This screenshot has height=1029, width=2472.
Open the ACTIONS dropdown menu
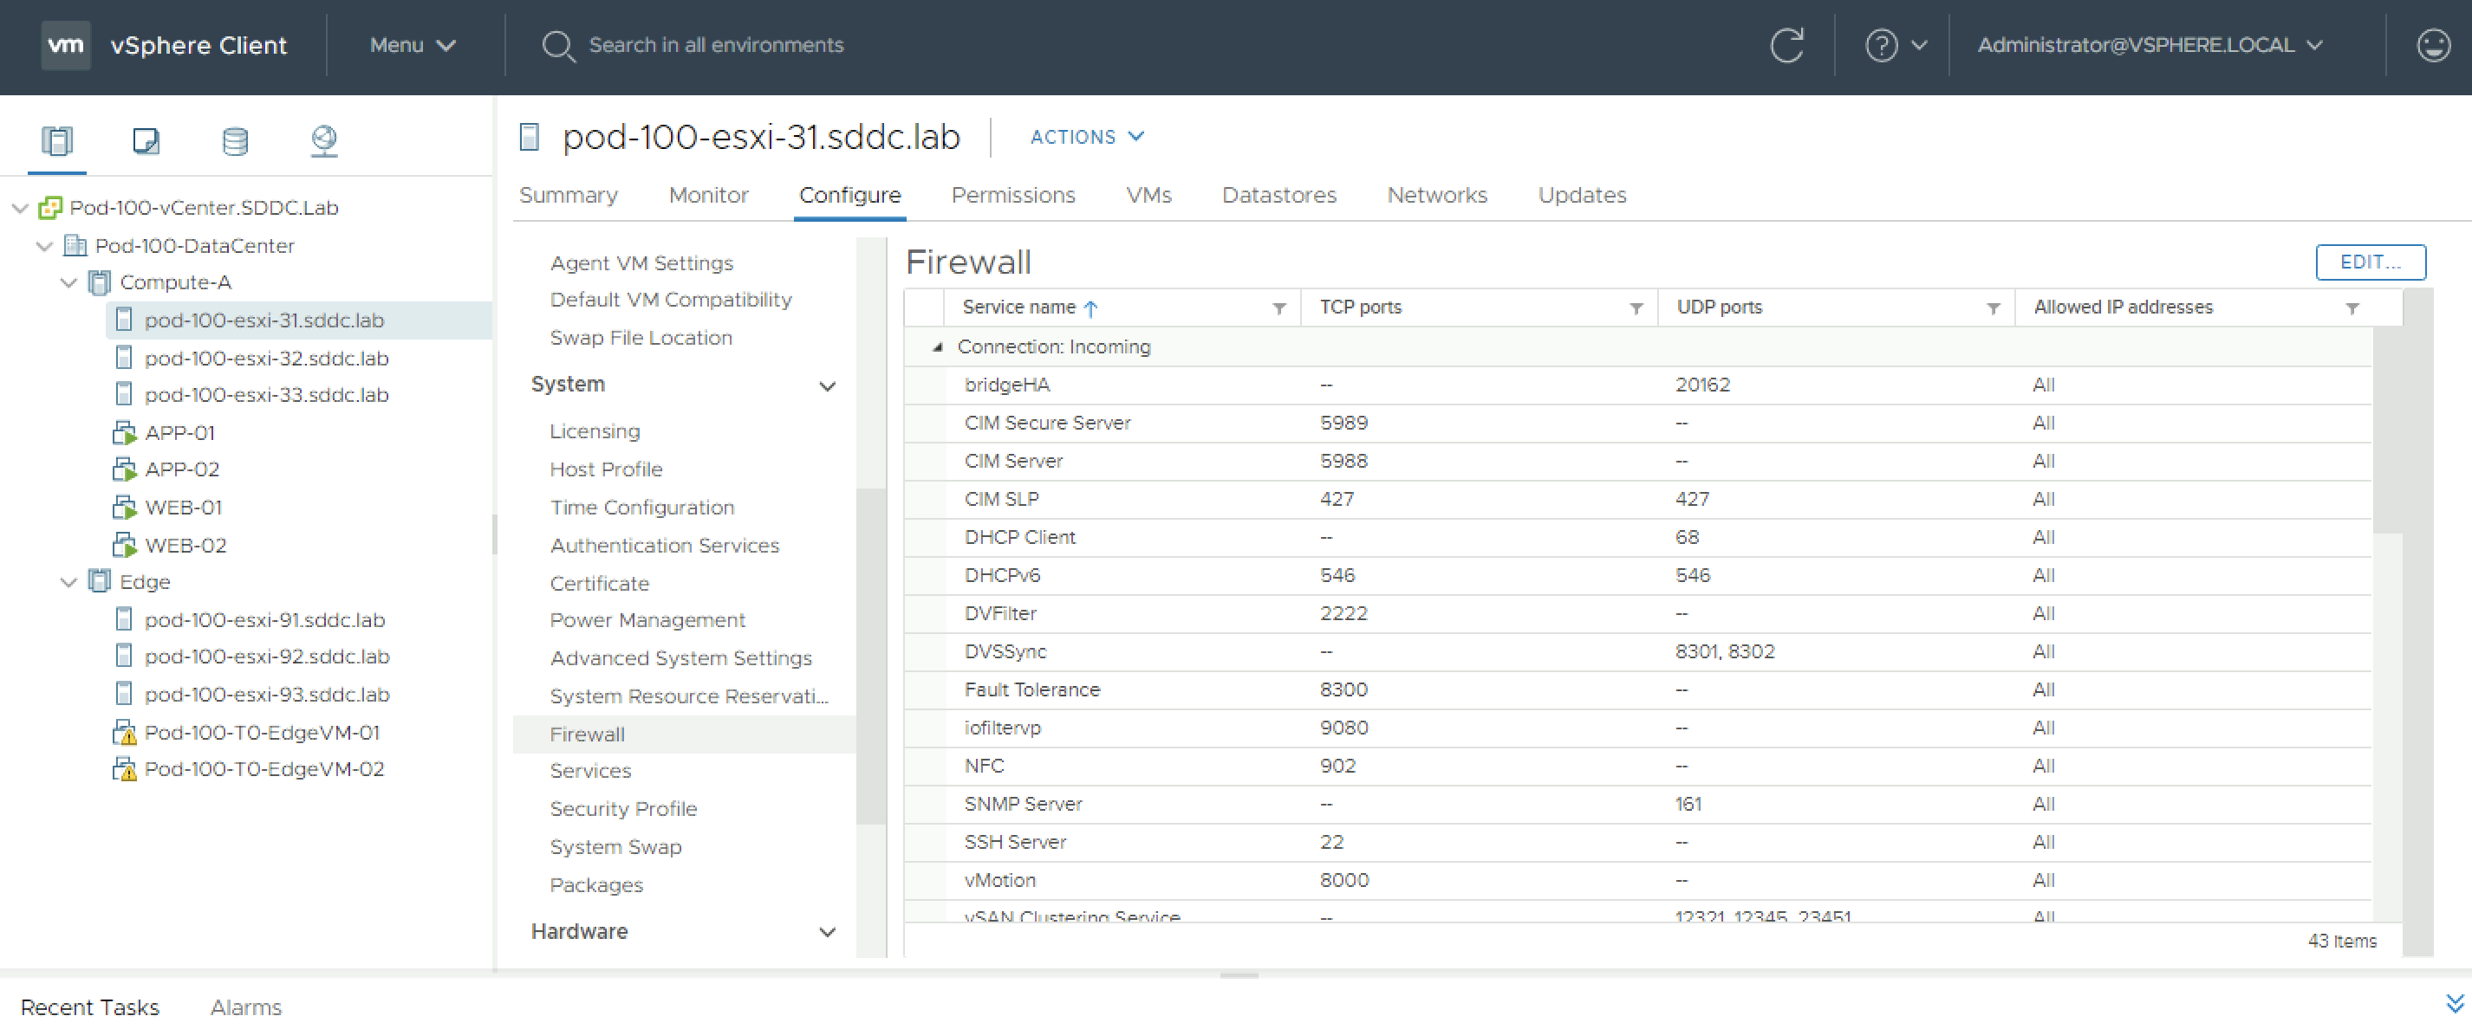(1086, 137)
